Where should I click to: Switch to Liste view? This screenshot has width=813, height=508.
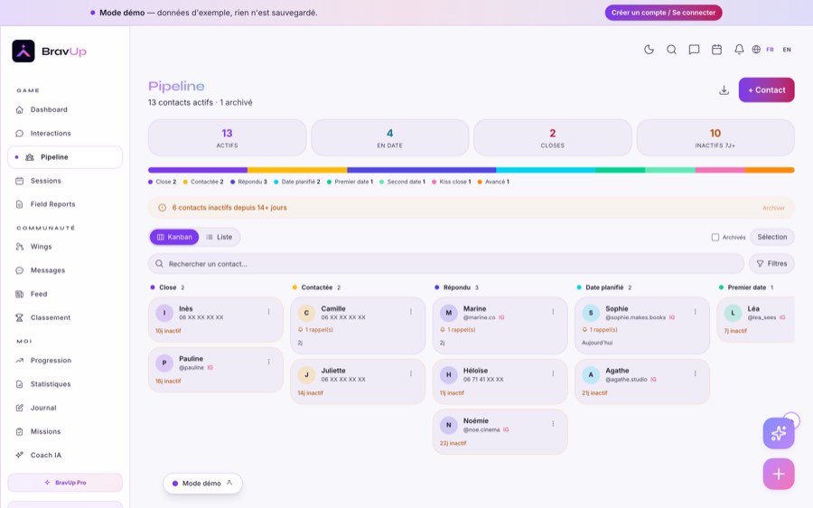click(x=219, y=237)
